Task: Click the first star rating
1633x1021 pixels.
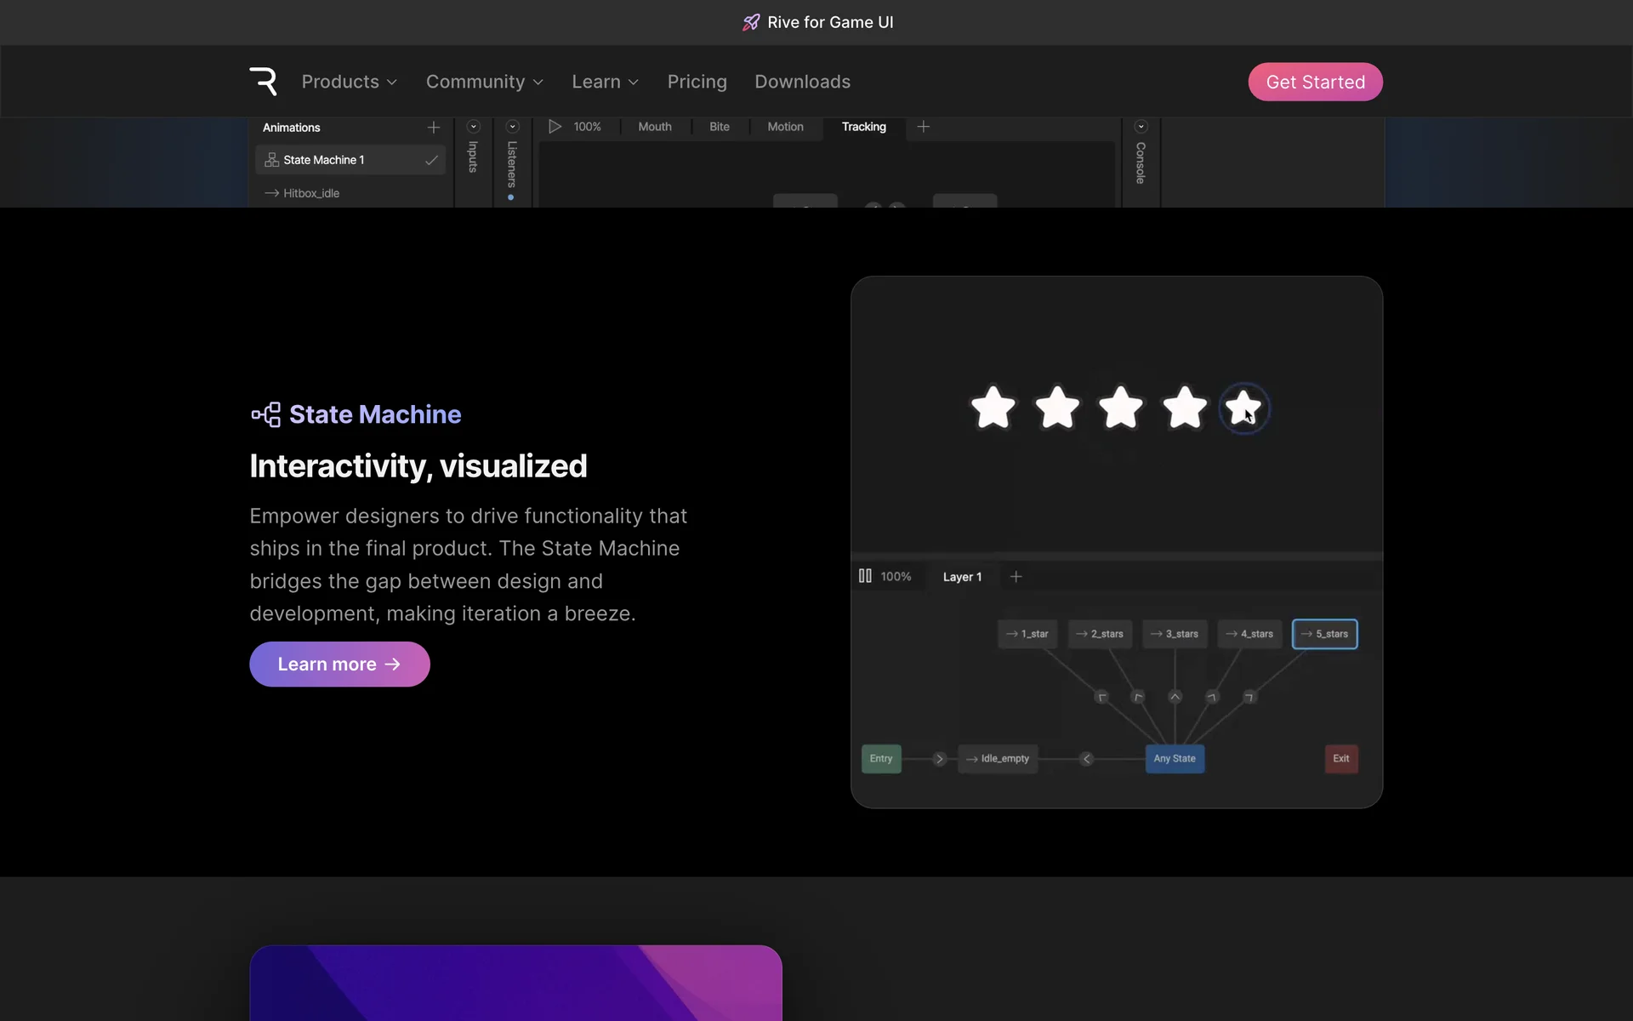Action: click(x=993, y=408)
